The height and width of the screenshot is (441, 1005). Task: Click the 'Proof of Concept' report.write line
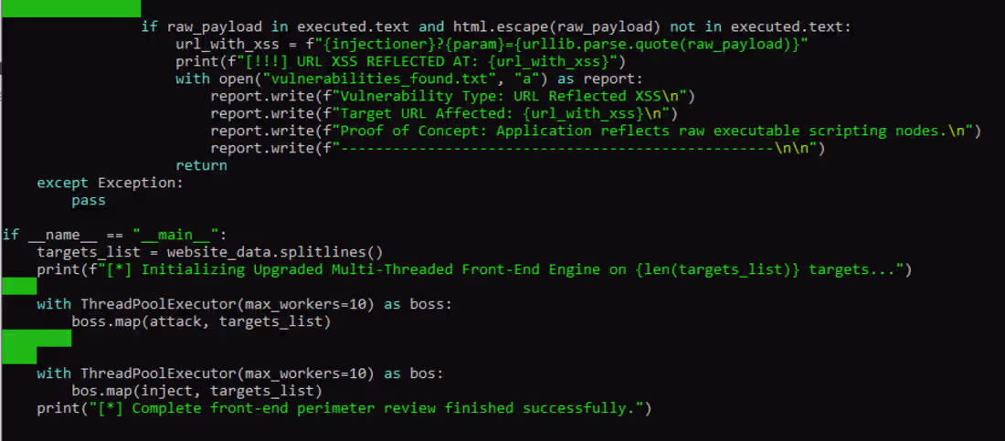pyautogui.click(x=596, y=131)
